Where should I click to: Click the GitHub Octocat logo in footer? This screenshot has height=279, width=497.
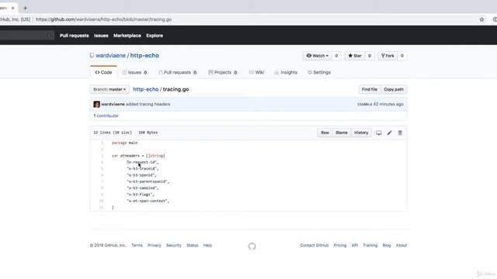click(x=252, y=246)
